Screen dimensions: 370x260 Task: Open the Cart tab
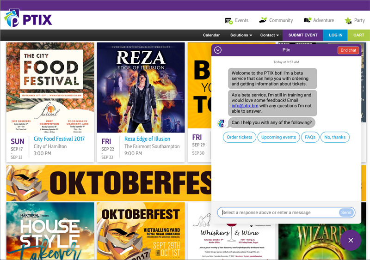click(x=358, y=35)
